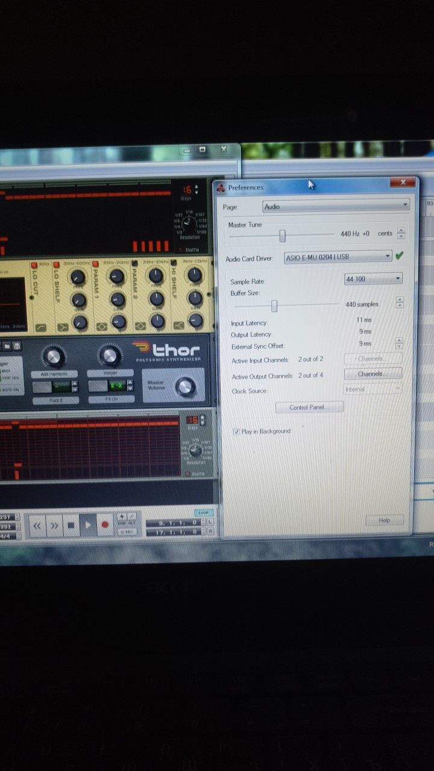Click the PARAM 1 Gain knob

tap(118, 299)
